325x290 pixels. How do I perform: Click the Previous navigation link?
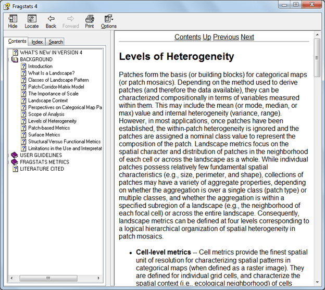(x=226, y=37)
